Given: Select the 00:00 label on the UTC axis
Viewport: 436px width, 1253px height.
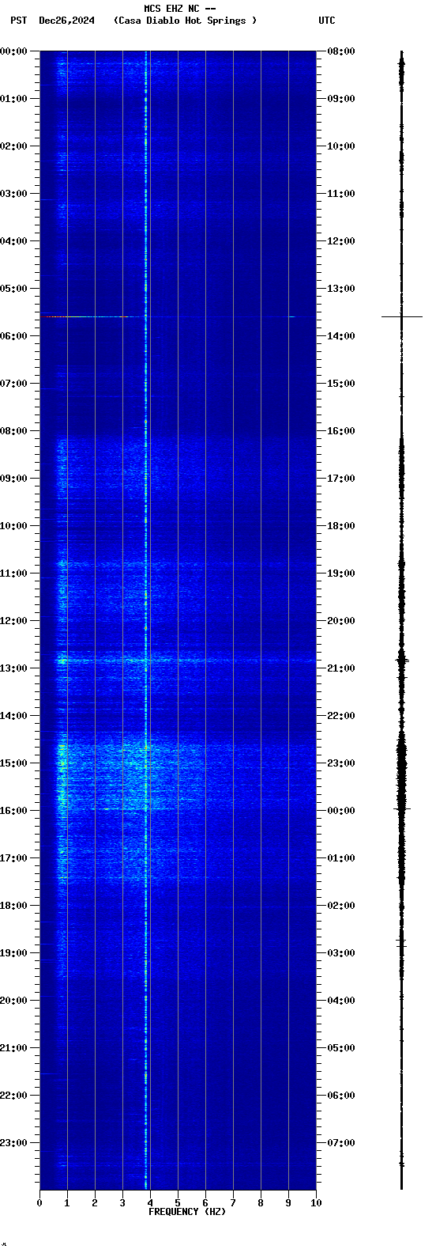Looking at the screenshot, I should click(x=340, y=811).
